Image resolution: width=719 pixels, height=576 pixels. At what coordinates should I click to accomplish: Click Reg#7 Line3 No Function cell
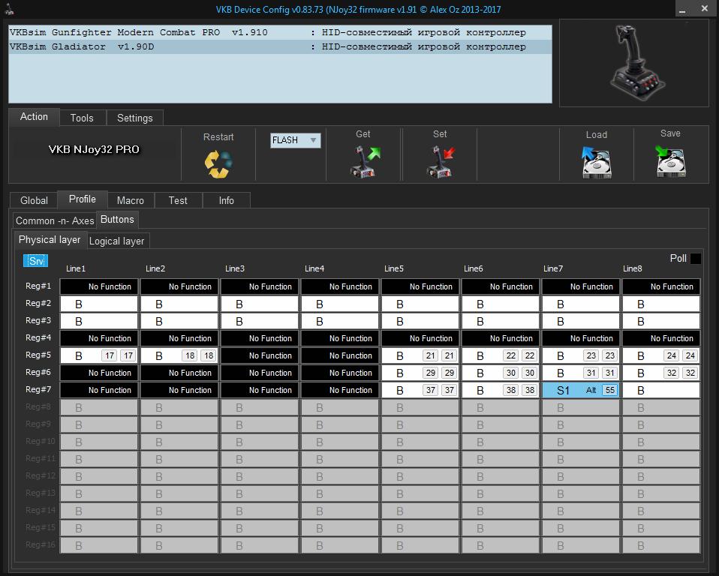point(260,391)
